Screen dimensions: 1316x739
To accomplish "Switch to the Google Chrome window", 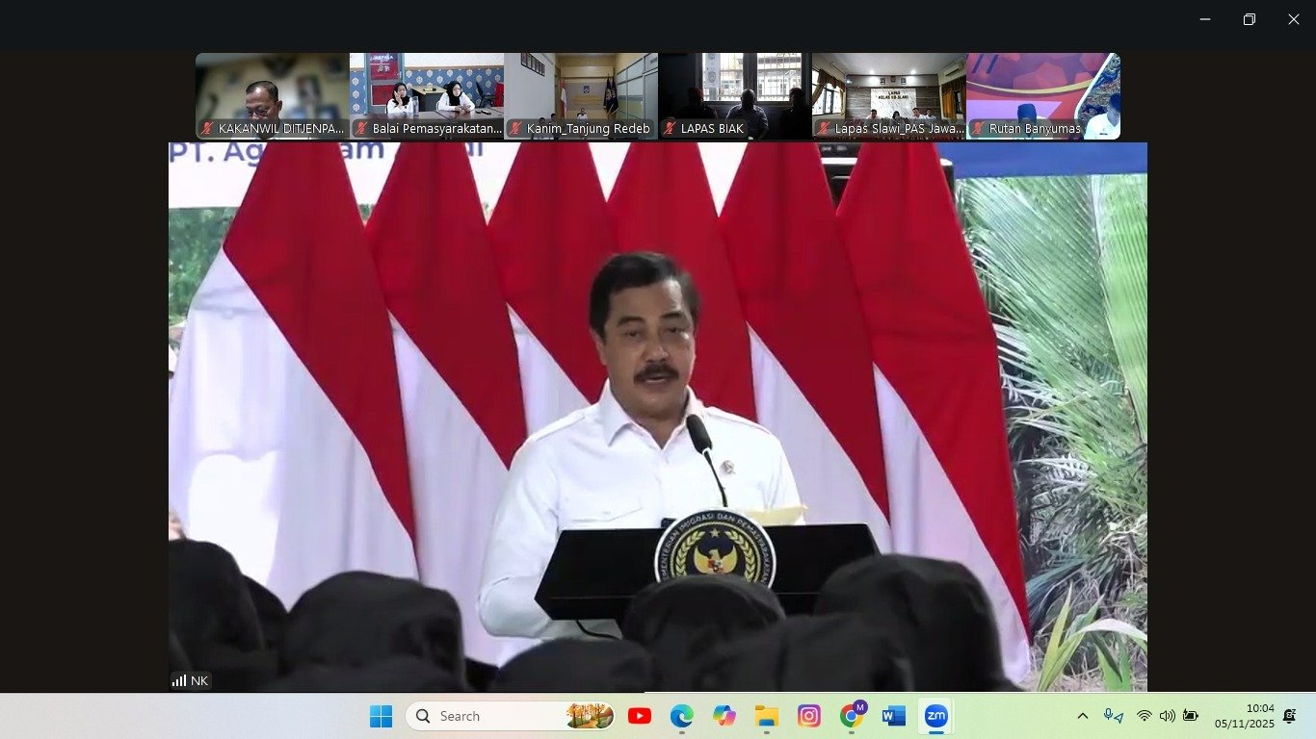I will 852,716.
